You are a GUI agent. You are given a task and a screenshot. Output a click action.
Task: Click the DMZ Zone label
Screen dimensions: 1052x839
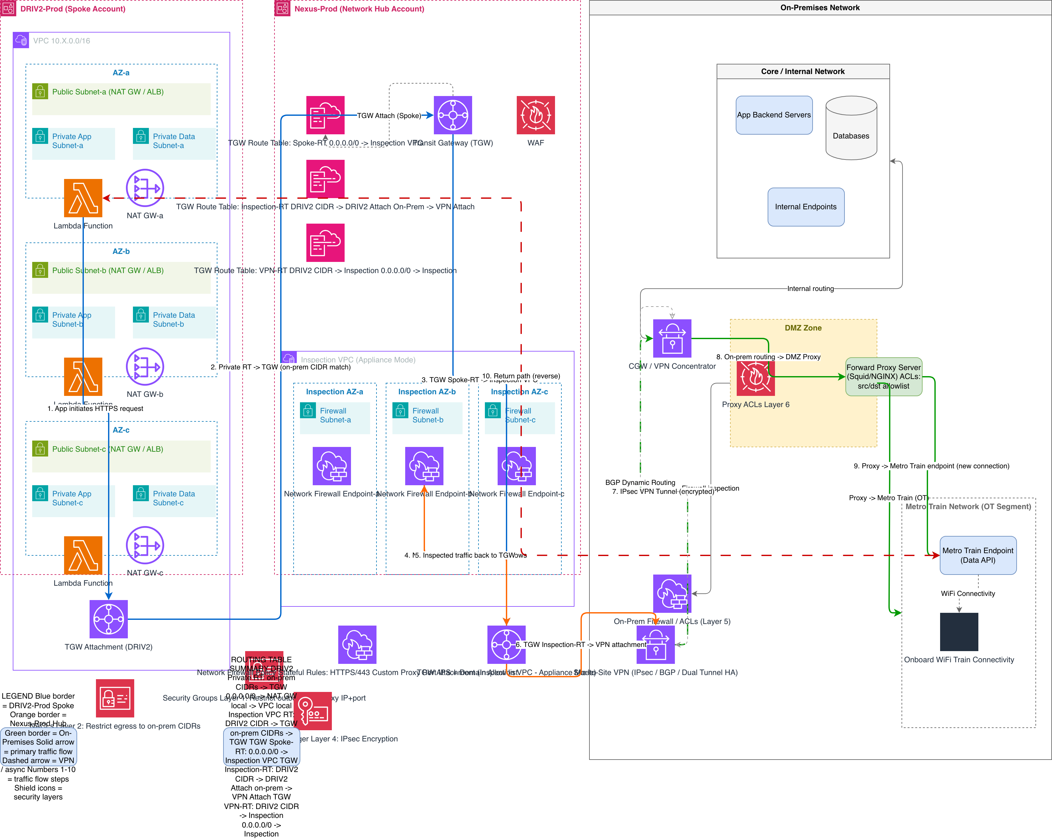point(803,328)
